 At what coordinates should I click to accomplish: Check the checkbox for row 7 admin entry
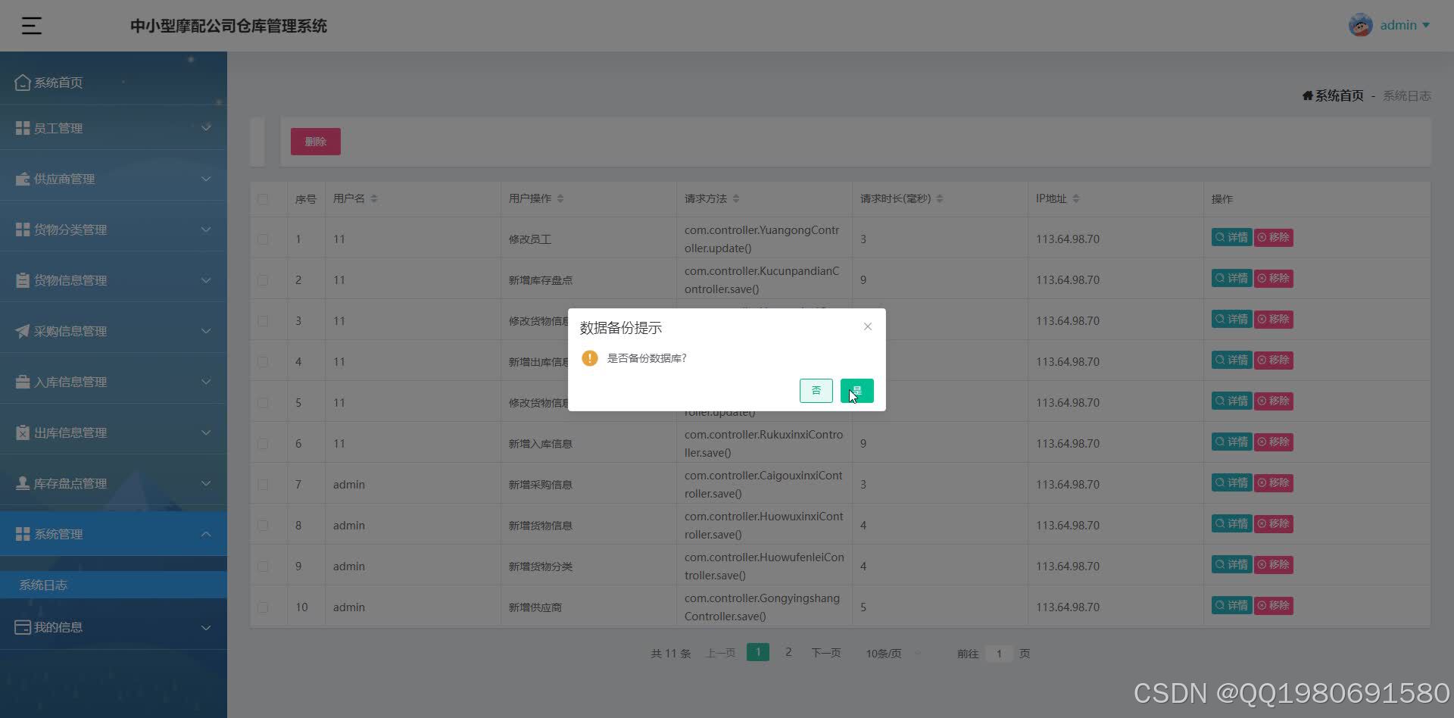(x=263, y=484)
